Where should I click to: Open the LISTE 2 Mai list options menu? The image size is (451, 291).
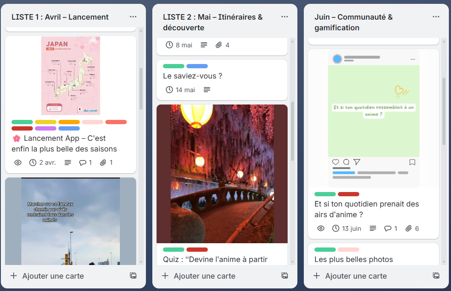[285, 17]
